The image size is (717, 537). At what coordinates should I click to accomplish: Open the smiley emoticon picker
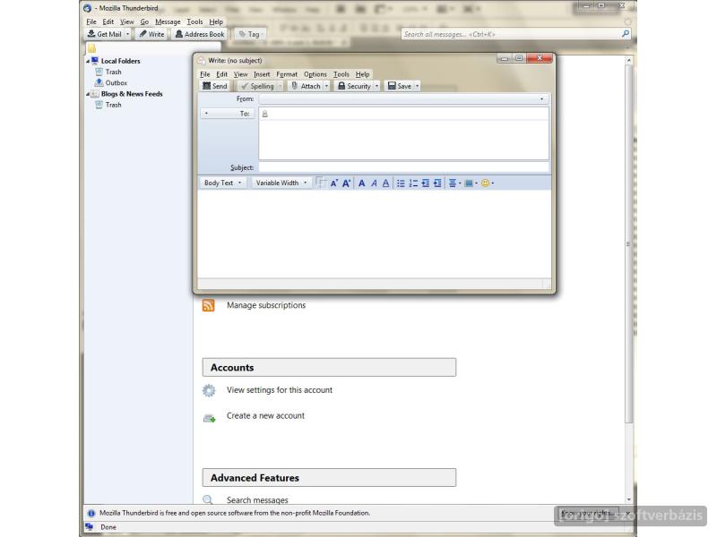(x=487, y=183)
